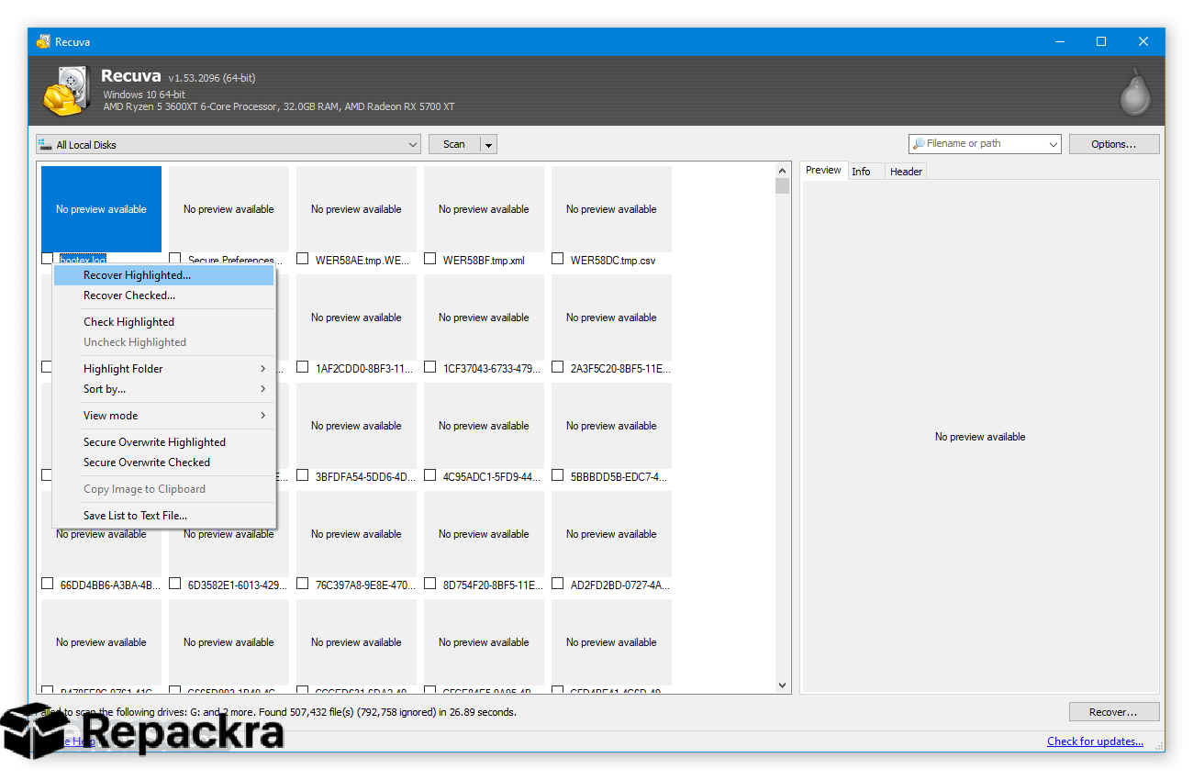Tick the checkbox for Secure Preferences
Image resolution: width=1193 pixels, height=780 pixels.
coord(174,260)
